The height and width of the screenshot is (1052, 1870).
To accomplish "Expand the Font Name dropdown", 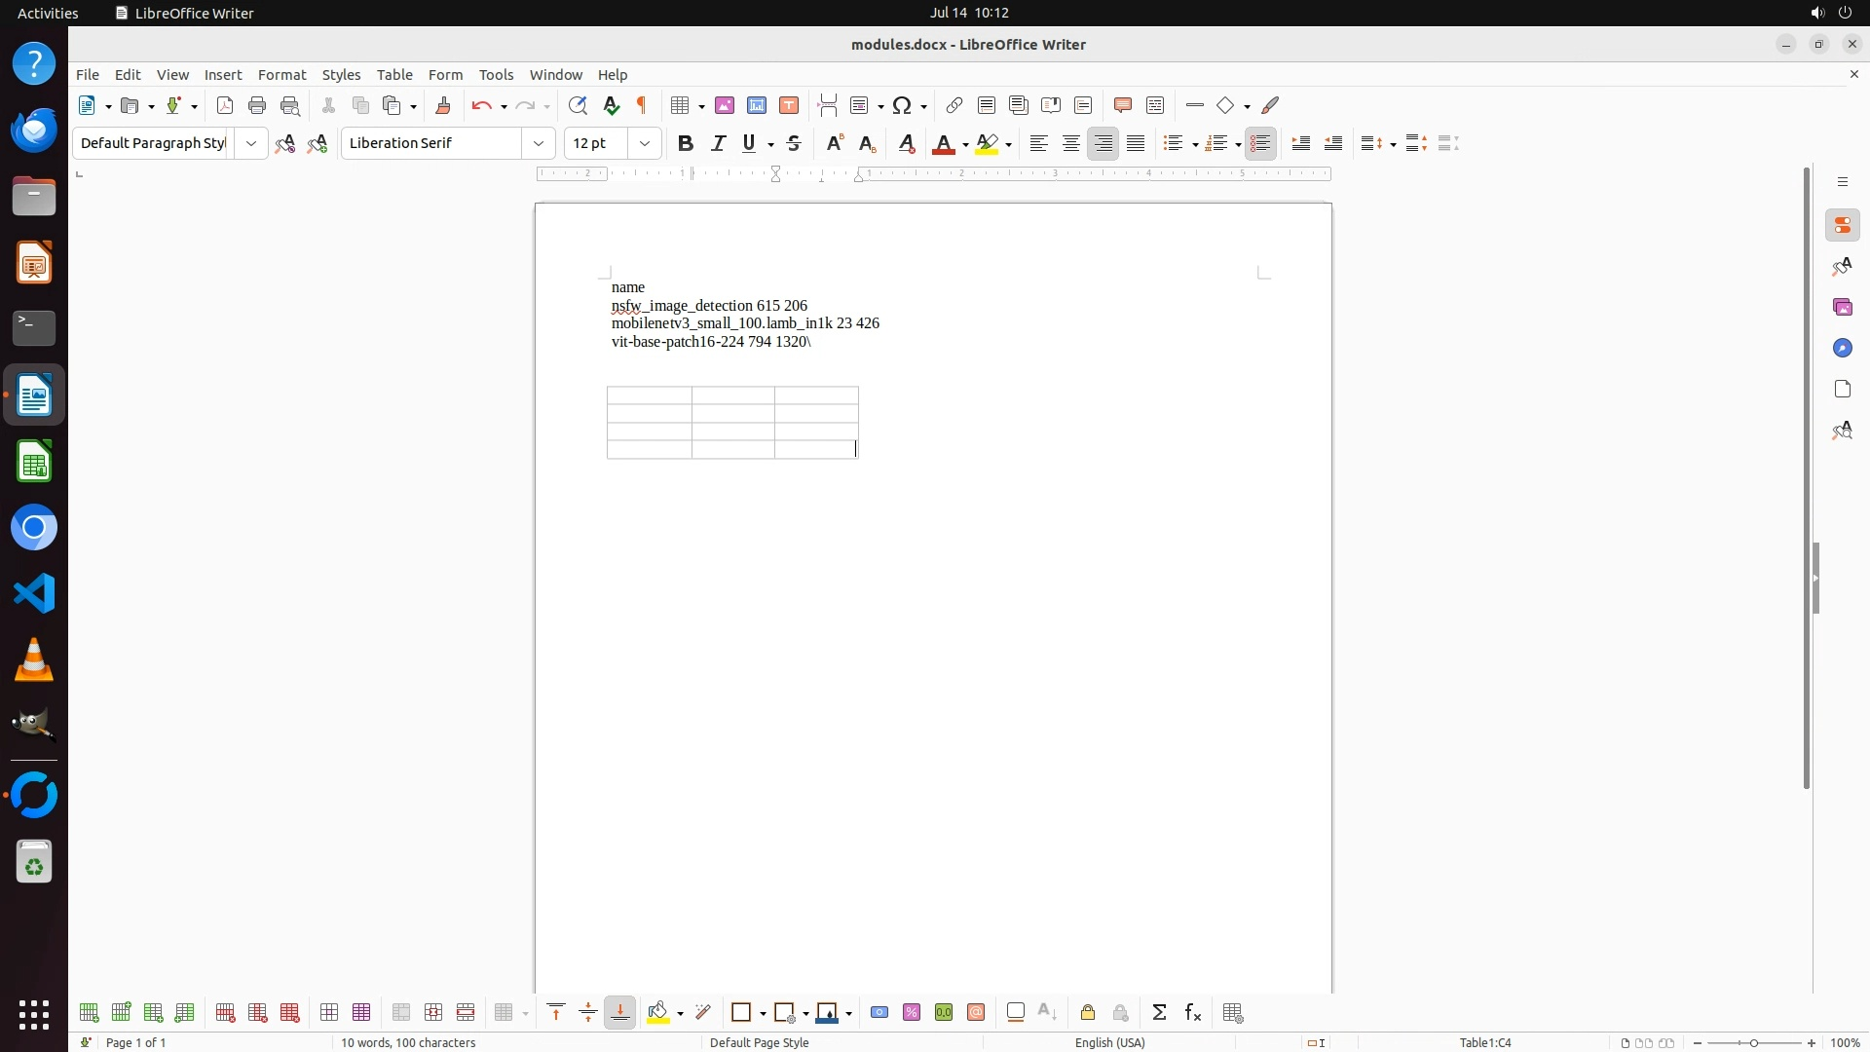I will click(539, 143).
